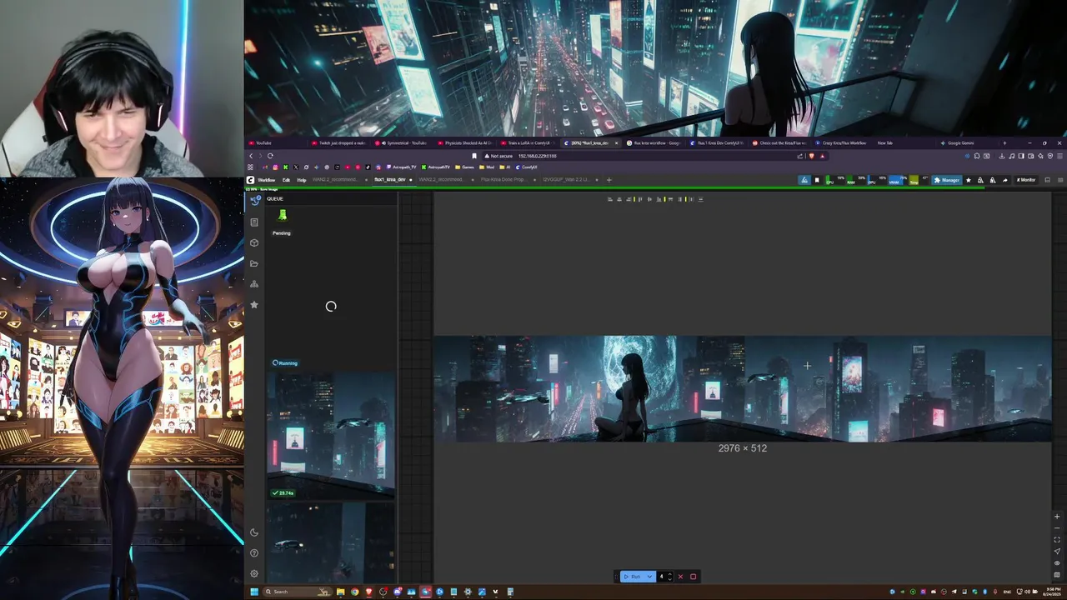Open Chrome from the Windows taskbar
Screen dimensions: 1067x600
coord(355,592)
